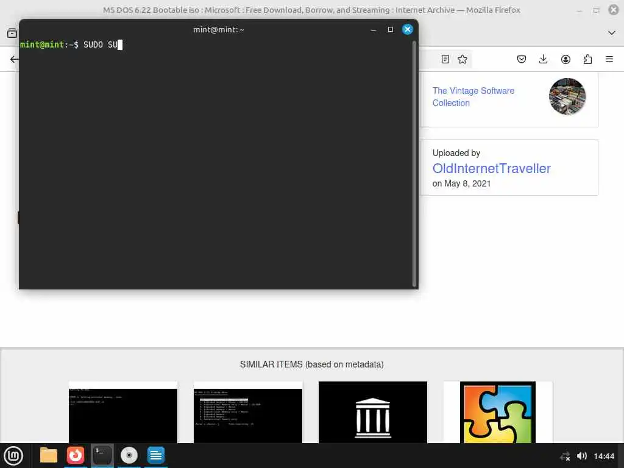
Task: Bookmark this page with star icon
Action: tap(463, 59)
